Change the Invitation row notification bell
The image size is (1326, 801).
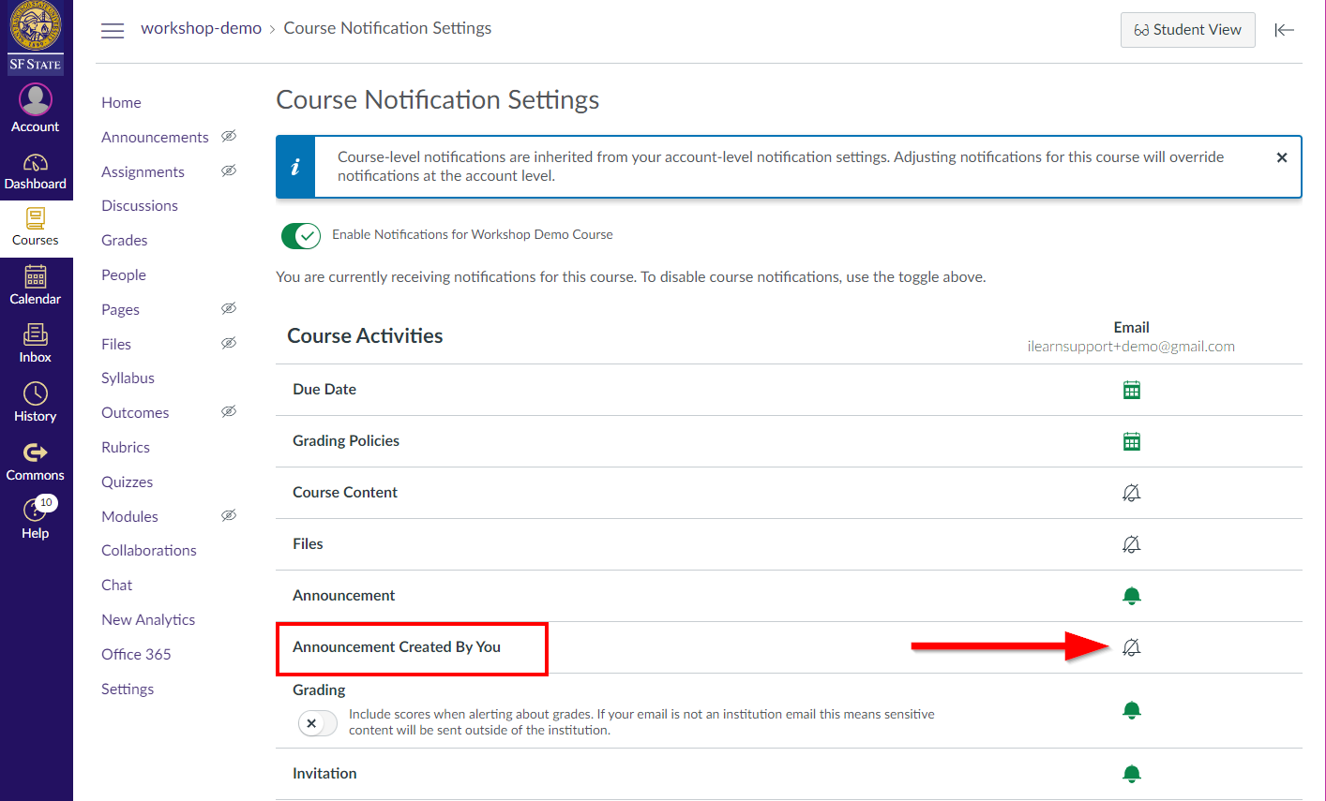tap(1132, 774)
